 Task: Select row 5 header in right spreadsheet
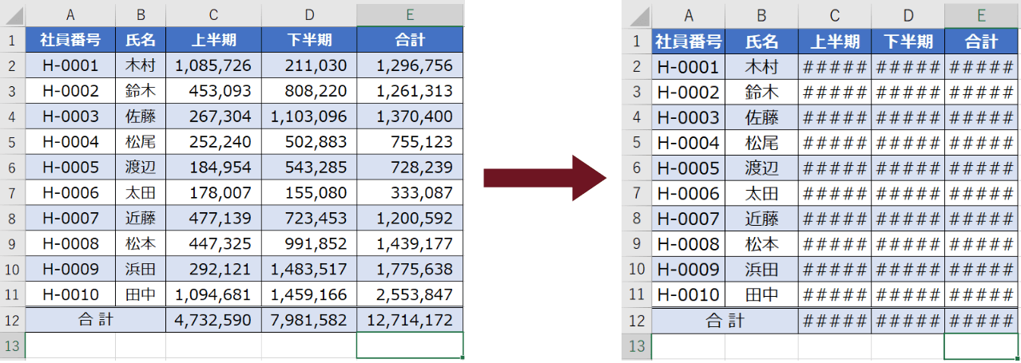click(x=636, y=143)
